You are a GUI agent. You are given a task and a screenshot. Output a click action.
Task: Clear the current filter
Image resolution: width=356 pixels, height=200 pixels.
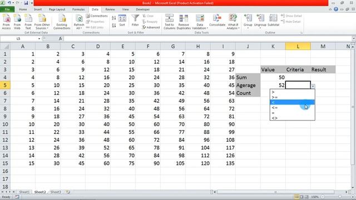(149, 16)
